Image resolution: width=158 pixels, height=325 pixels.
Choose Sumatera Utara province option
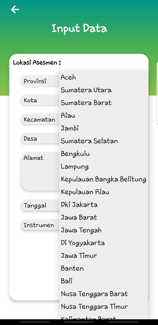pos(86,90)
